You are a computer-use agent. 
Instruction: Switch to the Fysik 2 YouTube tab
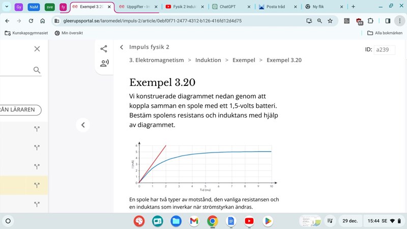(x=184, y=7)
